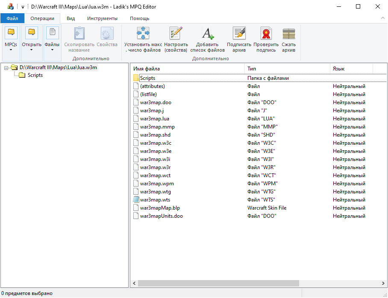Click Нейтральный in war3map.wts row
Image resolution: width=388 pixels, height=298 pixels.
[x=349, y=199]
